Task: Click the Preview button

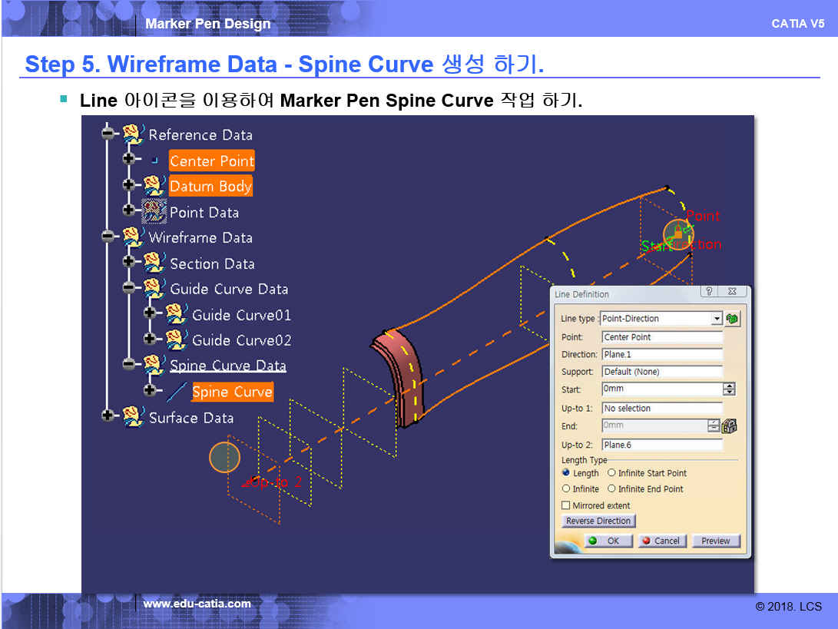Action: click(x=716, y=541)
